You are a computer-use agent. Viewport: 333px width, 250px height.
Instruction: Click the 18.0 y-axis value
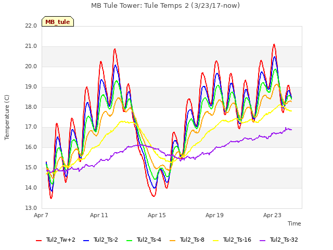[31, 107]
